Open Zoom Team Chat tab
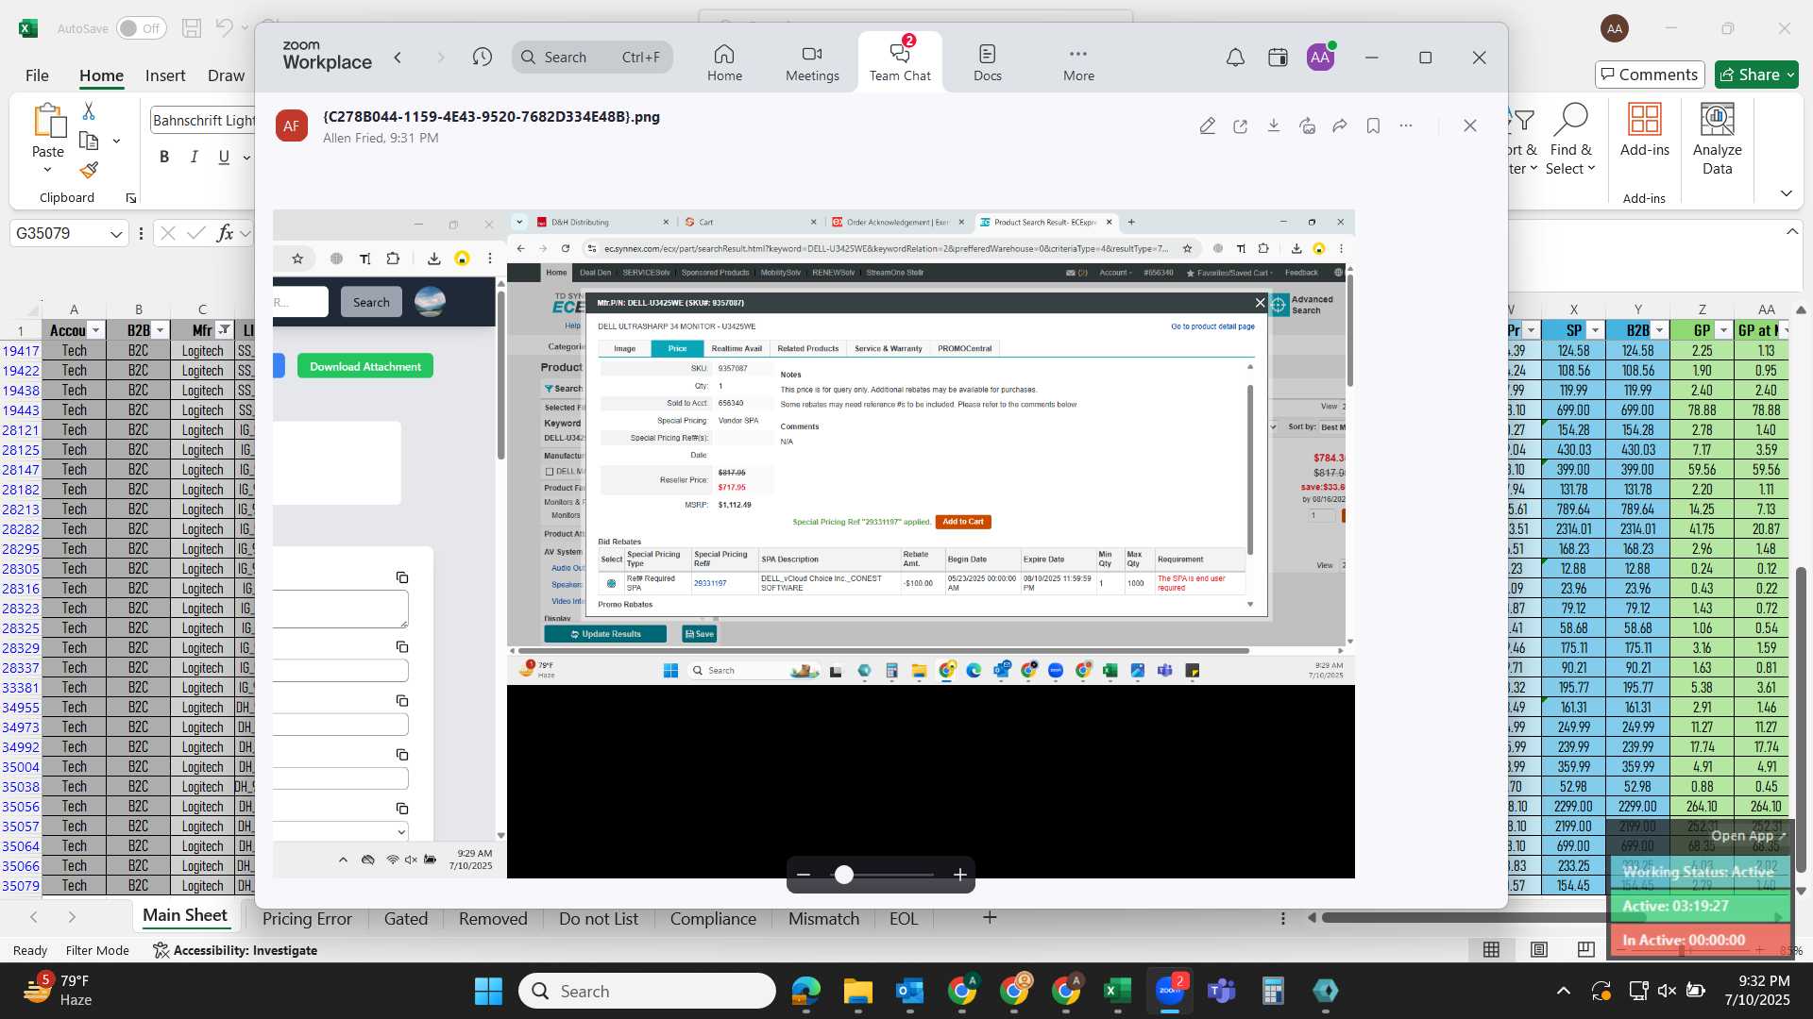The height and width of the screenshot is (1019, 1813). pyautogui.click(x=900, y=62)
